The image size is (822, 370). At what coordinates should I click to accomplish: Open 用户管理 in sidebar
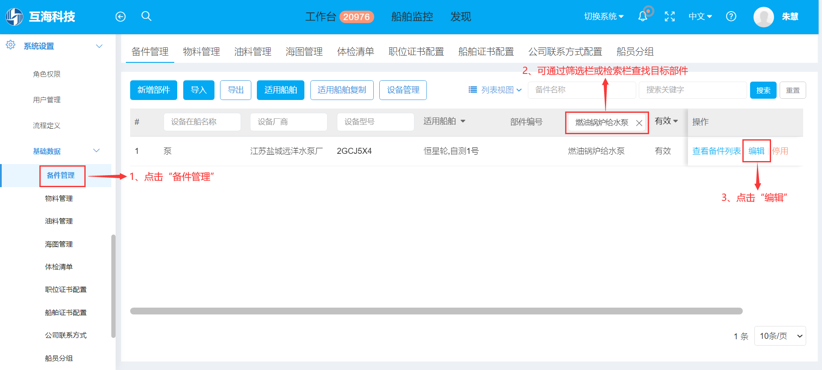pyautogui.click(x=47, y=100)
